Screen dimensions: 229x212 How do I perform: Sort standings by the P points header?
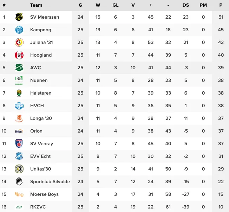click(221, 5)
